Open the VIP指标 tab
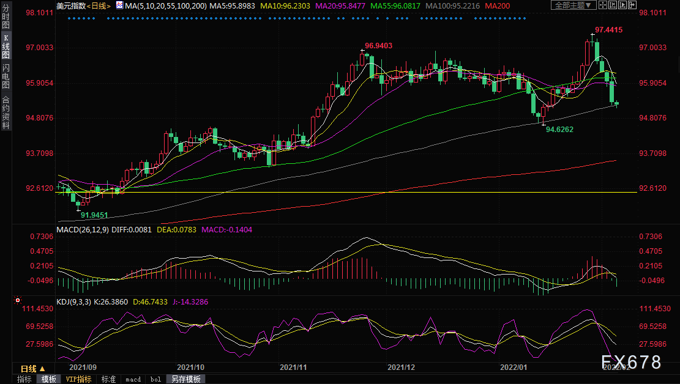 point(79,379)
